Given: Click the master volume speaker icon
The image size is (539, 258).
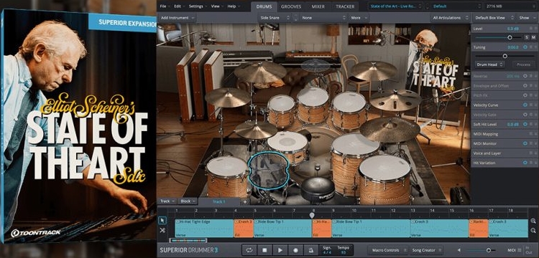Looking at the screenshot, I should (x=459, y=250).
